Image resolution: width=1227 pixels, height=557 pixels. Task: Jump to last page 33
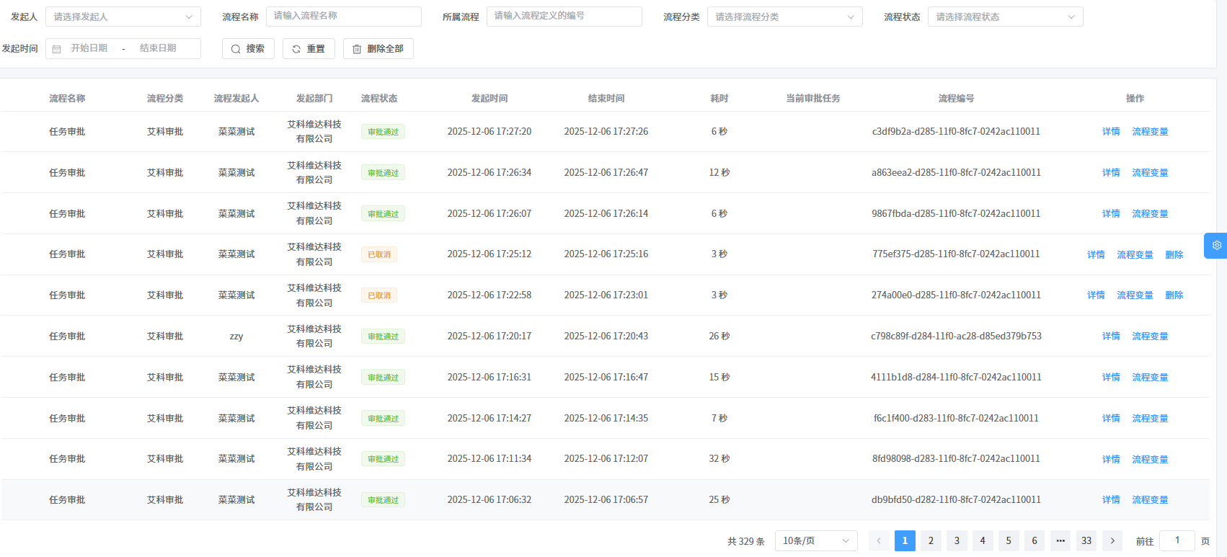coord(1086,540)
